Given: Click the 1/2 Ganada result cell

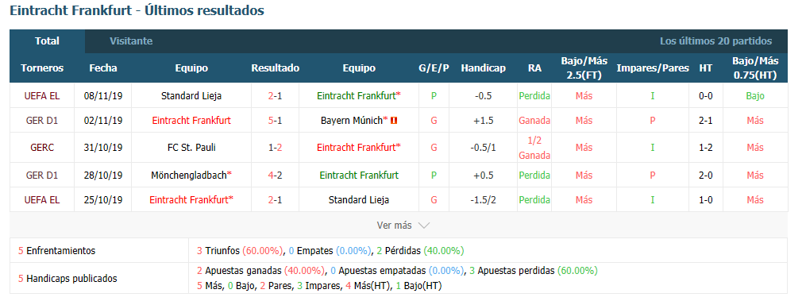Looking at the screenshot, I should coord(534,148).
